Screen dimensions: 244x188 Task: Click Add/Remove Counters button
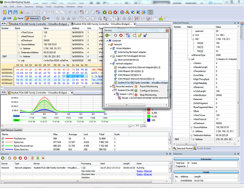click(12, 130)
